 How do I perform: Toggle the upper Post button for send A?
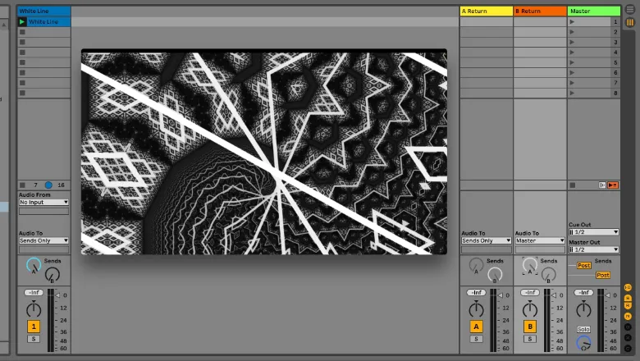(584, 266)
